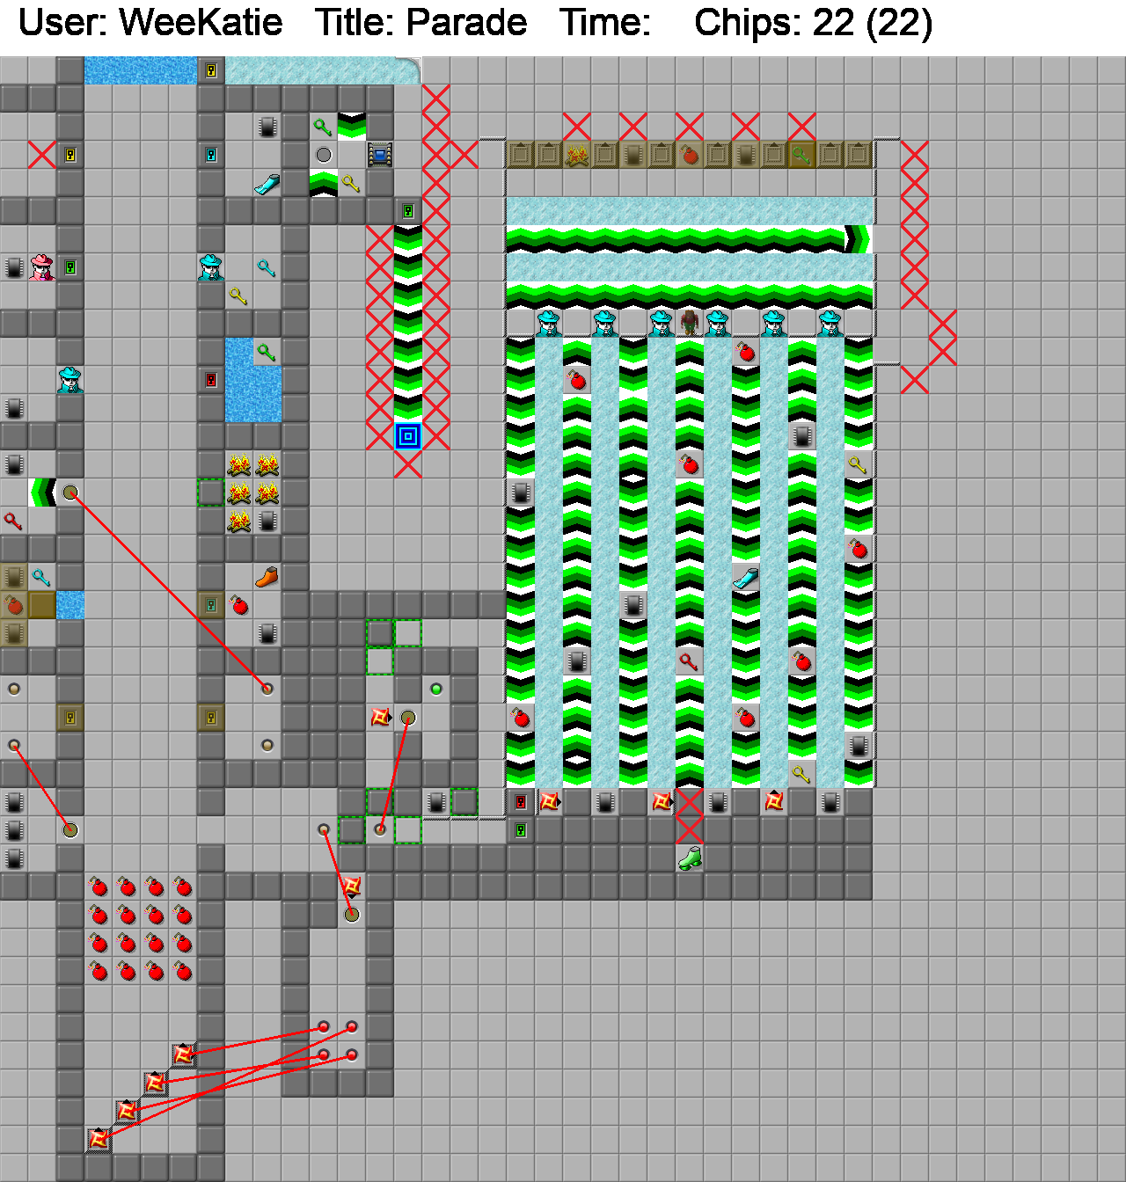
Task: Click the 'Time:' label
Action: (605, 23)
